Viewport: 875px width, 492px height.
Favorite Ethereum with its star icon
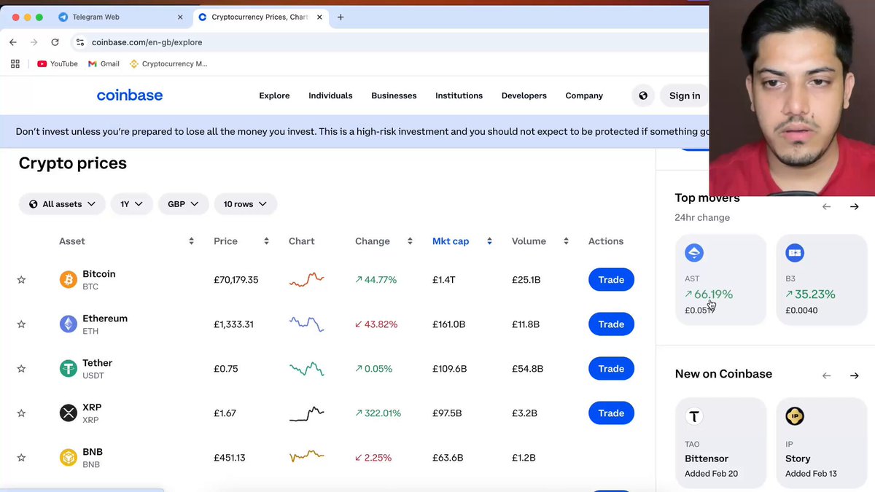click(21, 324)
